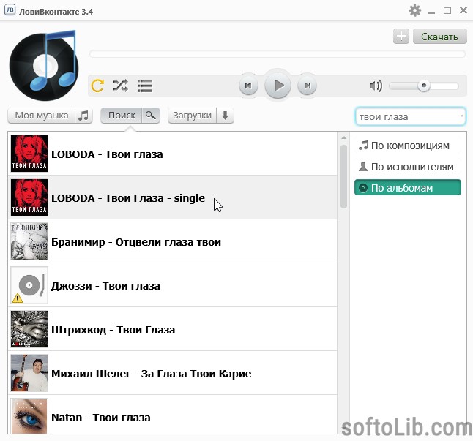The image size is (473, 441).
Task: Adjust the volume slider knob
Action: [x=423, y=86]
